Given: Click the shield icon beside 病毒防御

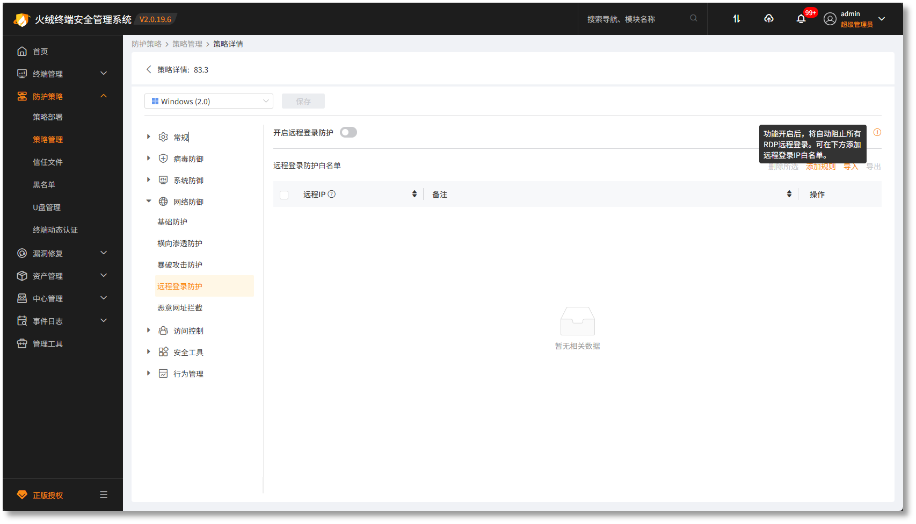Looking at the screenshot, I should [163, 159].
